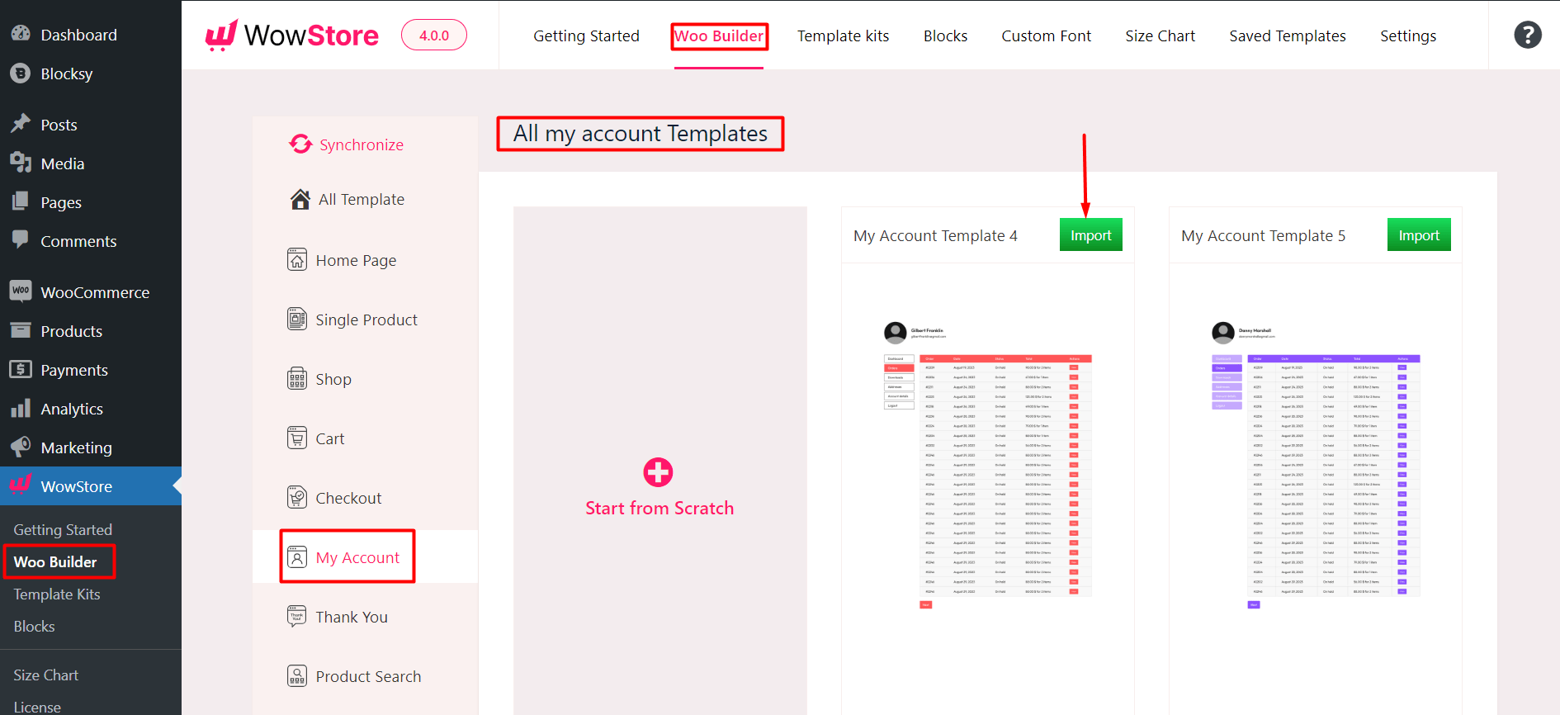This screenshot has width=1560, height=715.
Task: Click the Payments dollar icon
Action: (x=21, y=369)
